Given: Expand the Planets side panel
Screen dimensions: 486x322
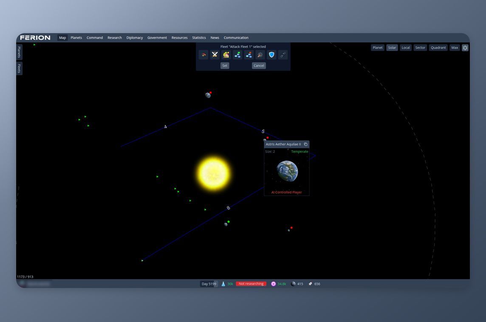Looking at the screenshot, I should point(19,52).
